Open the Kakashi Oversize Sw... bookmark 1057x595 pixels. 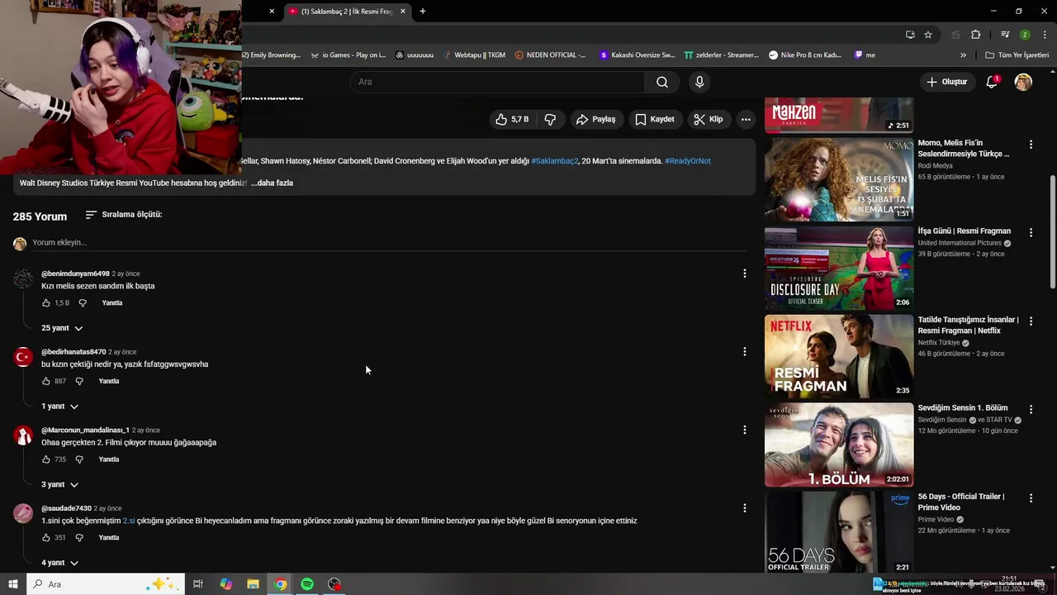pos(637,55)
